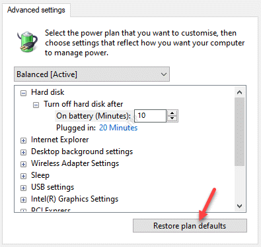
Task: Expand Intel(R) Graphics Settings node
Action: [23, 200]
